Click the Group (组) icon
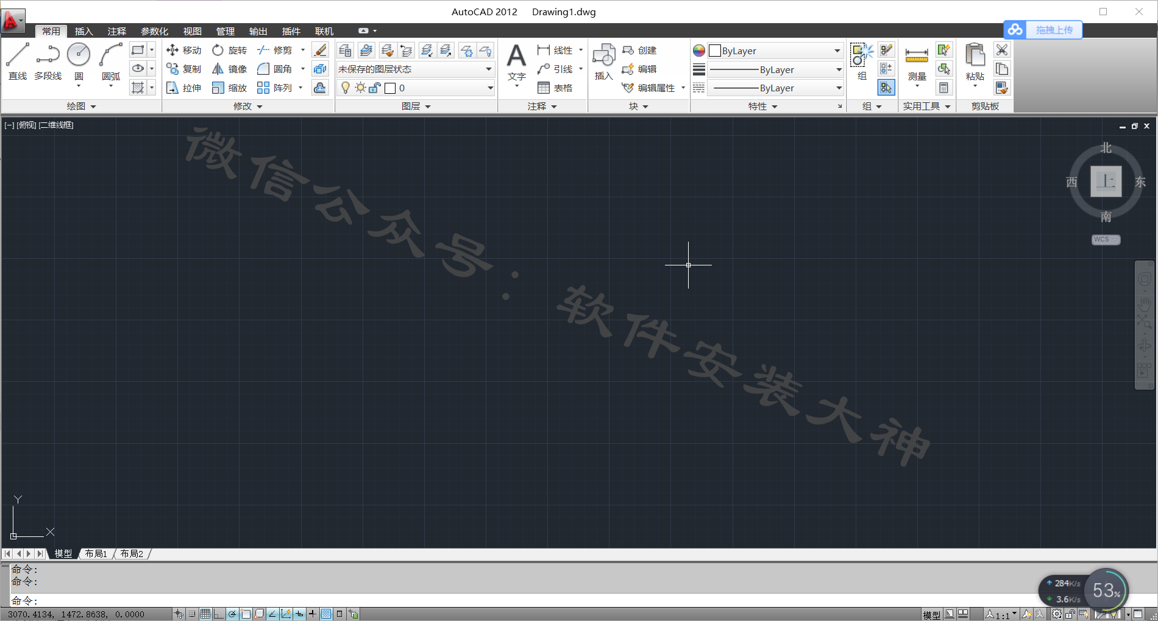The image size is (1158, 621). point(862,61)
